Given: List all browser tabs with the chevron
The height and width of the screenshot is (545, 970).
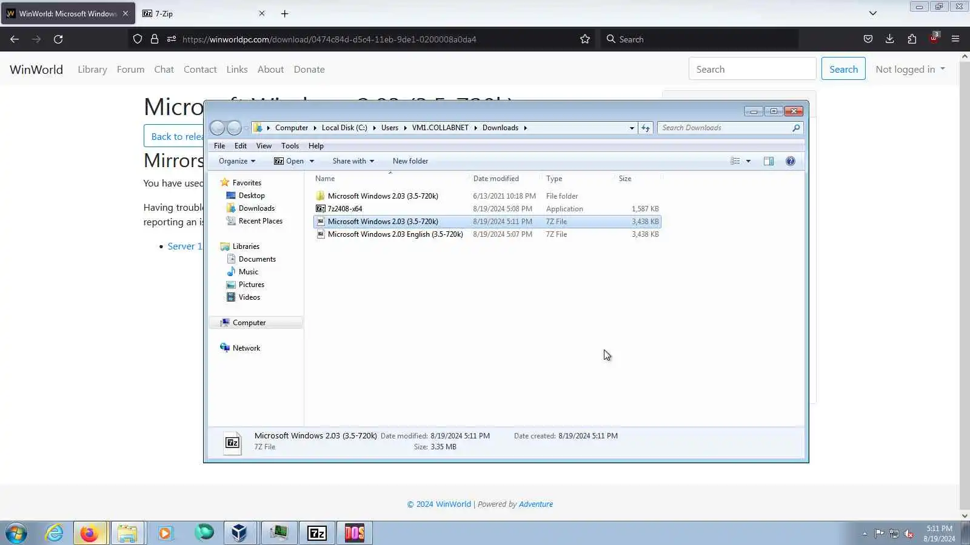Looking at the screenshot, I should click(x=873, y=13).
